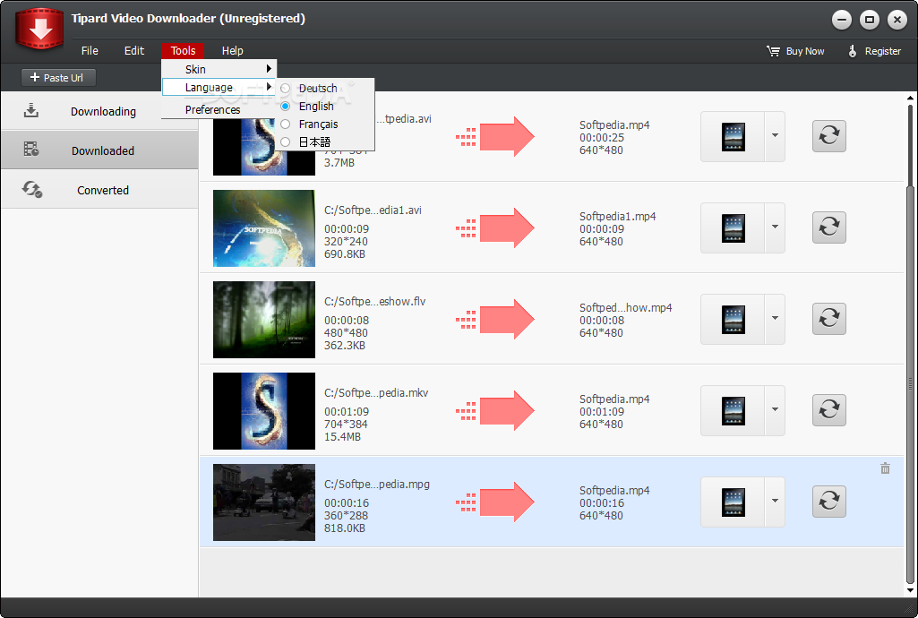
Task: Click the Register link
Action: coord(875,51)
